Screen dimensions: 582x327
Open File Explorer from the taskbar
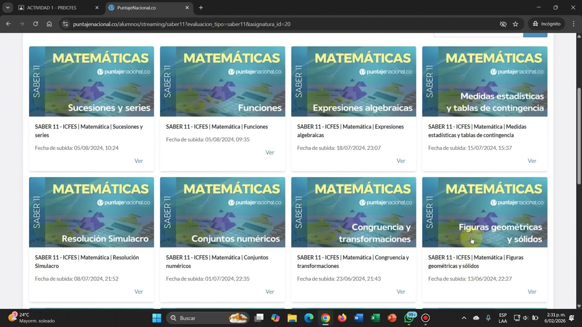[292, 318]
